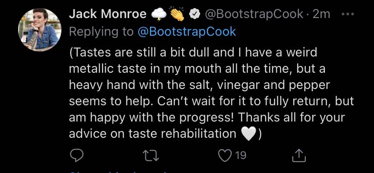Open Jack Monroe's profile picture

(40, 30)
